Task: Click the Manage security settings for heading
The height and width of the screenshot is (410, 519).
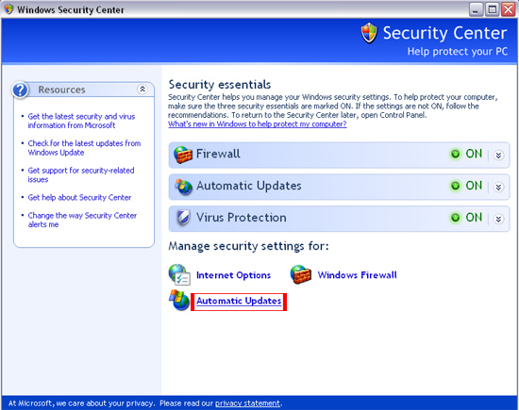Action: click(248, 246)
